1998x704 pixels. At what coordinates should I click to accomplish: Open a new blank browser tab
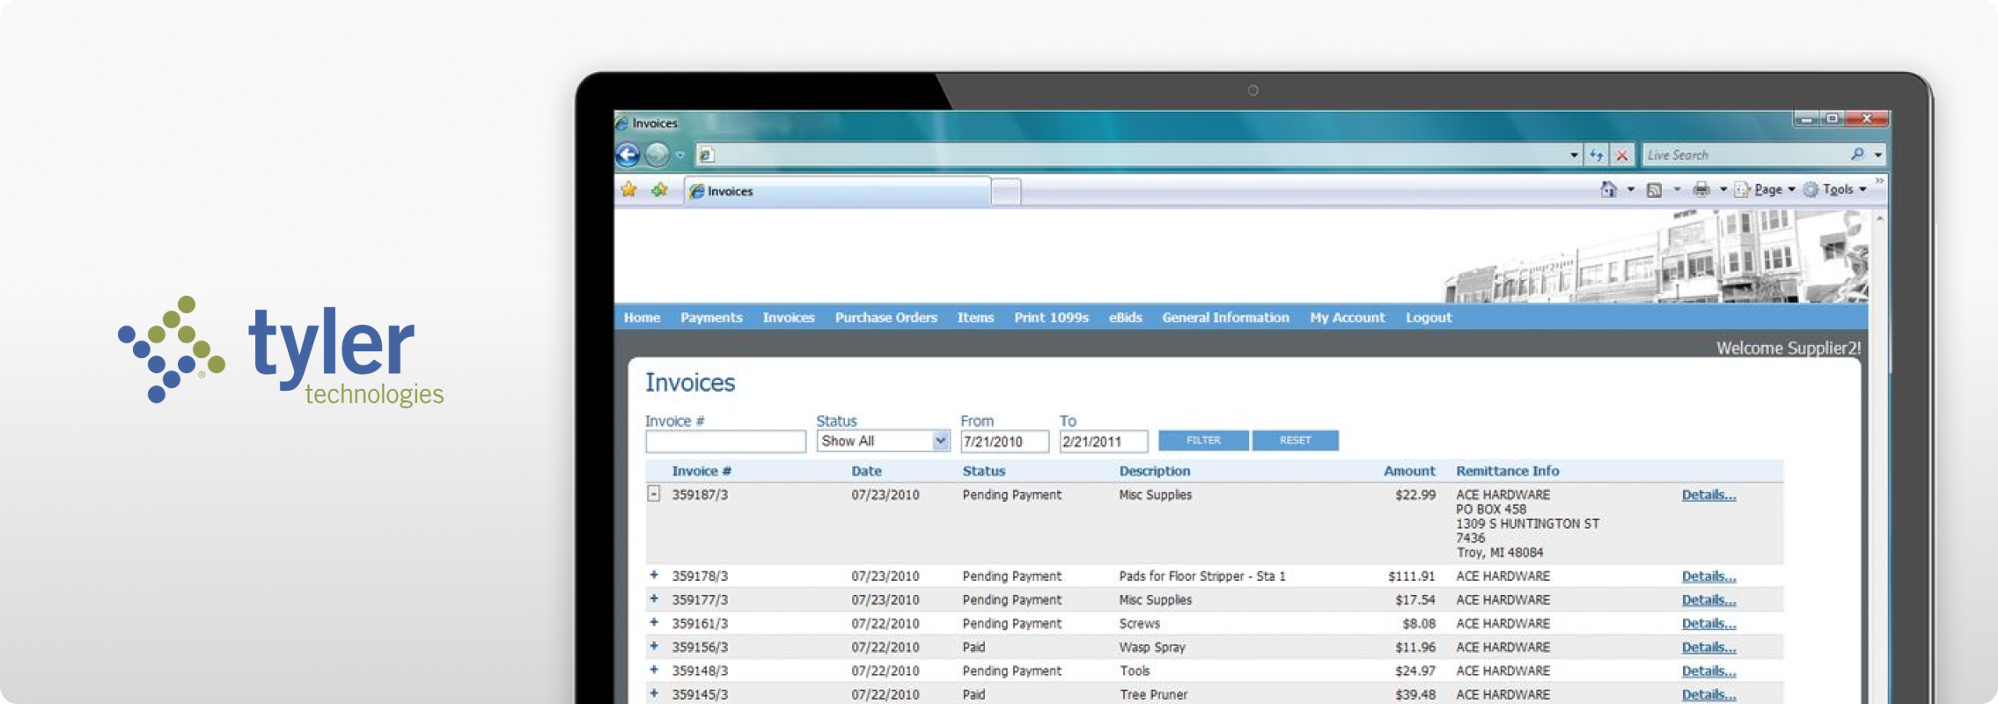point(1006,191)
